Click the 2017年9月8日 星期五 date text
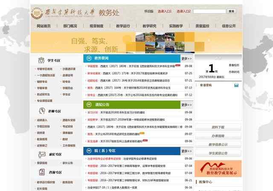The width and height of the screenshot is (273, 191). click(212, 77)
